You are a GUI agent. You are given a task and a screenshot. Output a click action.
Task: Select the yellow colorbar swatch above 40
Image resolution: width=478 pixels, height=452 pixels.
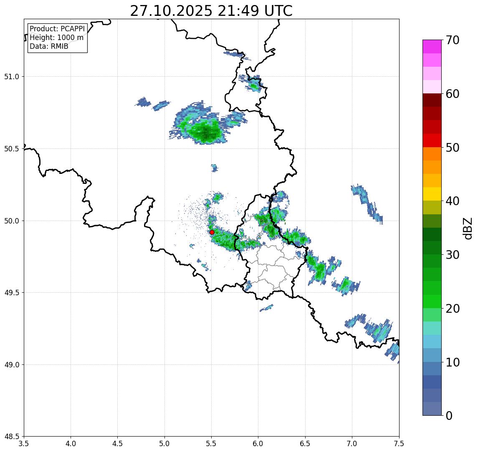point(432,194)
